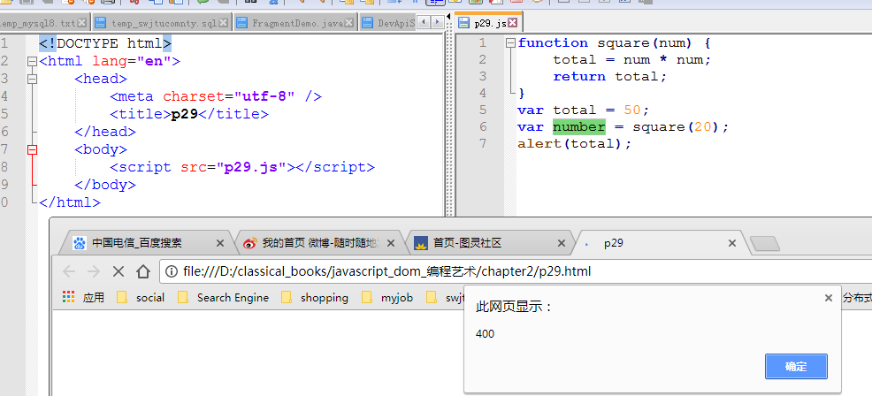Screen dimensions: 872x396
Task: Click the meta charset line
Action: 216,96
